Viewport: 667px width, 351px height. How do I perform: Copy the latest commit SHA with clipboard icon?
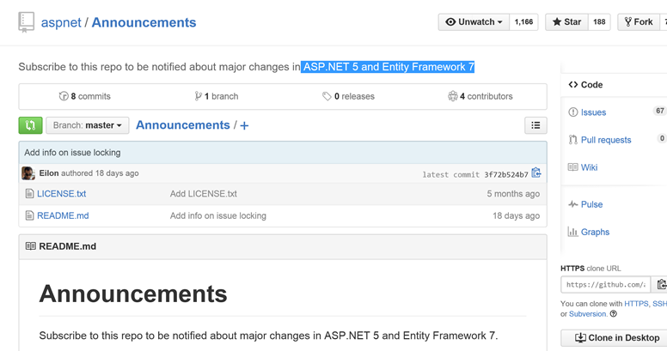point(536,172)
